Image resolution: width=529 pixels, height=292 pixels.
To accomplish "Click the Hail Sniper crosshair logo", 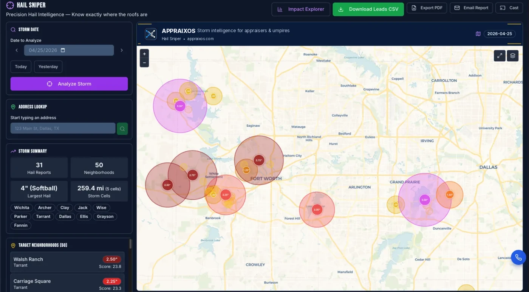I will [x=10, y=5].
